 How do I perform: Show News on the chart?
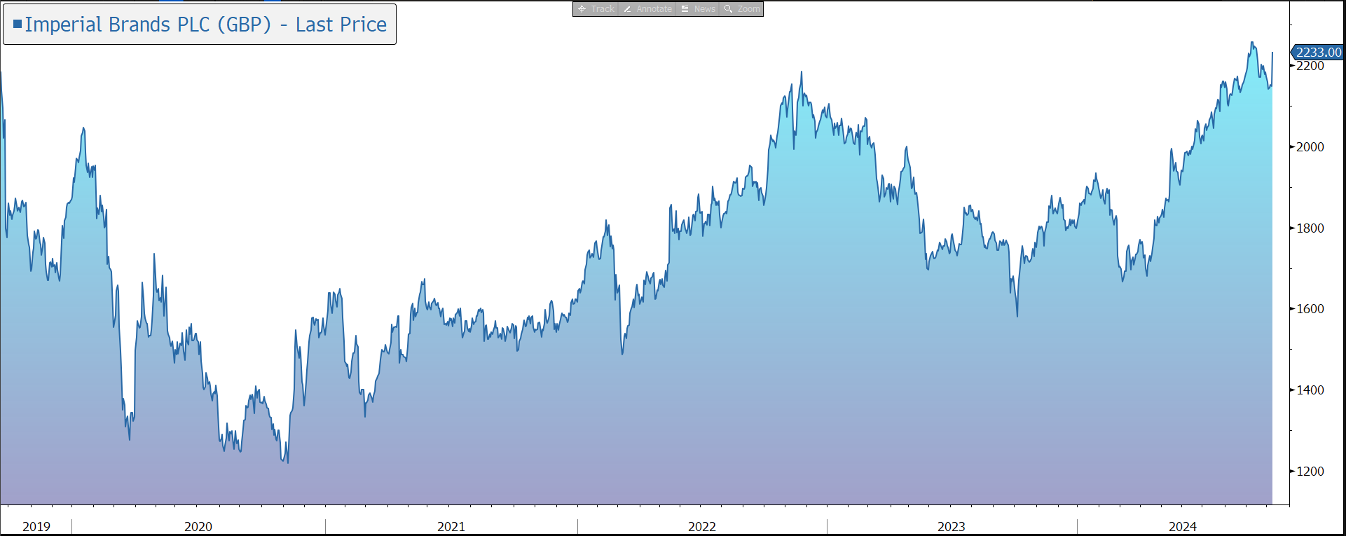click(x=698, y=9)
